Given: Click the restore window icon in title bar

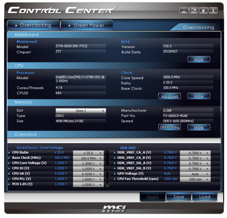Looking at the screenshot, I should point(194,11).
